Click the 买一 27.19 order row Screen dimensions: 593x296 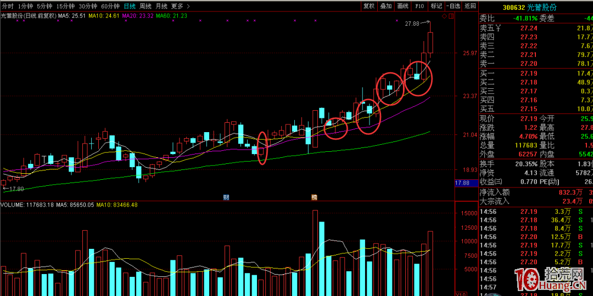point(536,73)
